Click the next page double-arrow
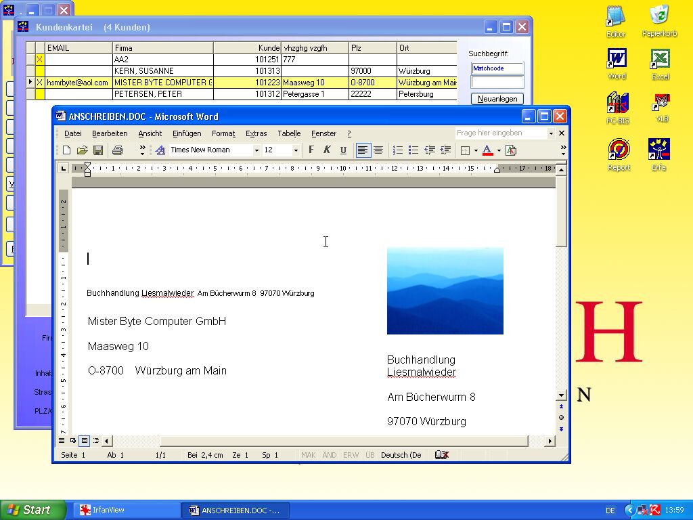 tap(561, 429)
